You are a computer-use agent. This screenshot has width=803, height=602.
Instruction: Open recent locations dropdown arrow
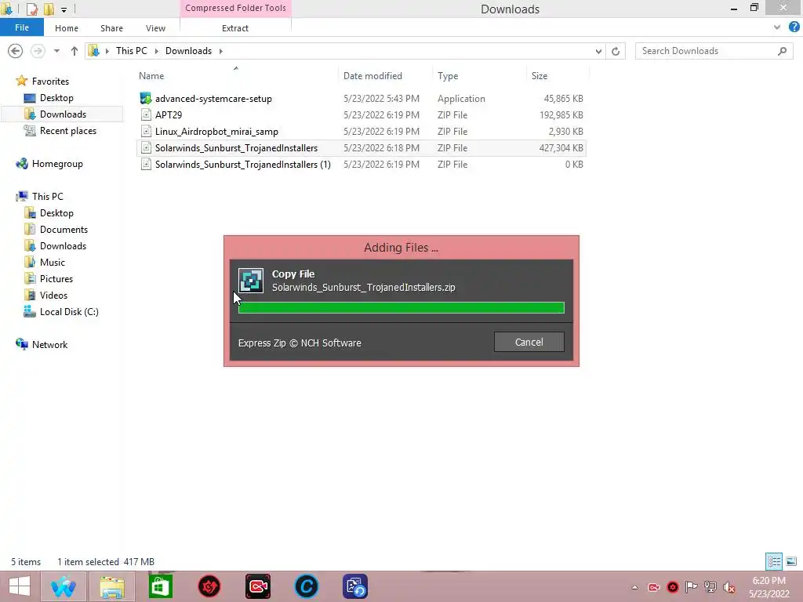pyautogui.click(x=56, y=51)
